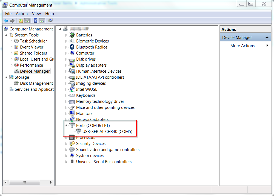The height and width of the screenshot is (196, 274).
Task: Click the Up One Level folder icon
Action: 21,21
